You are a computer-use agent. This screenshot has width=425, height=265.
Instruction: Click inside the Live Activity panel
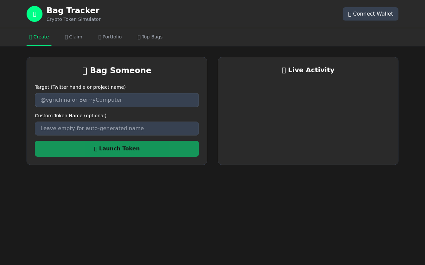pos(308,119)
